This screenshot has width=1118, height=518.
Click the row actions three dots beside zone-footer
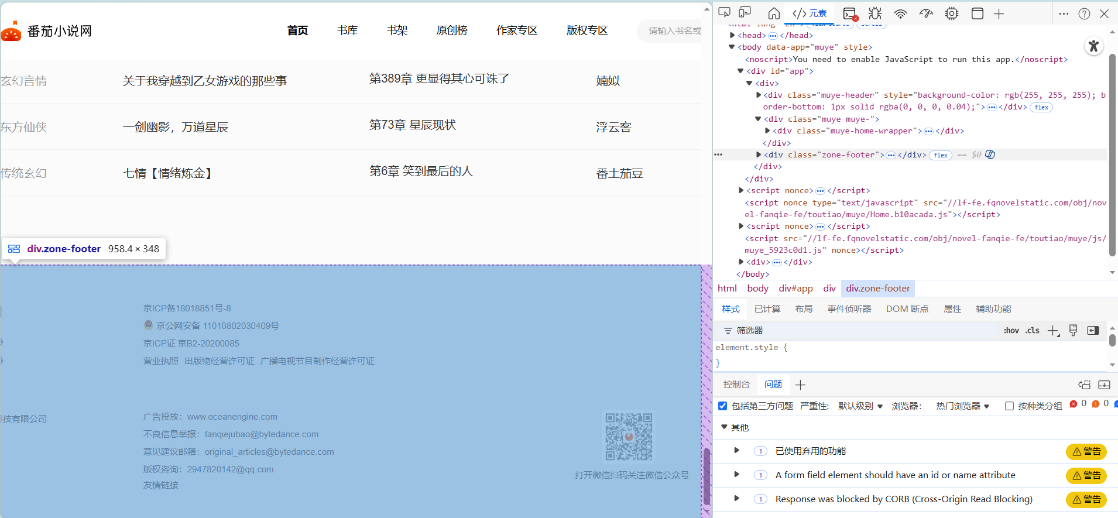click(718, 155)
